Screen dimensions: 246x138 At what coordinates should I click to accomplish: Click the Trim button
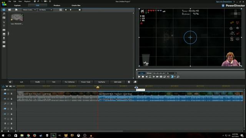point(54,82)
